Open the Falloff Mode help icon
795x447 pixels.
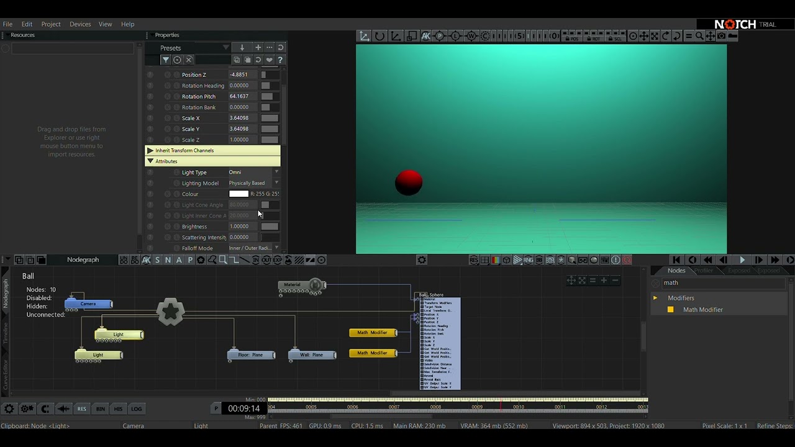(x=150, y=248)
